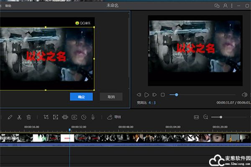Click the 00:00:48.00 mark on timeline ruler
The width and height of the screenshot is (251, 167).
pyautogui.click(x=125, y=127)
